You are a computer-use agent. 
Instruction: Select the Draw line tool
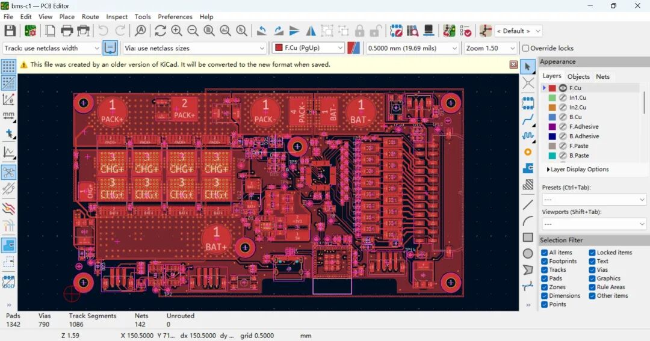tap(528, 204)
